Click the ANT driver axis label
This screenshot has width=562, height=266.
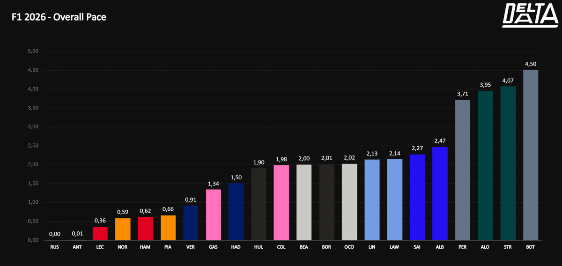(78, 246)
